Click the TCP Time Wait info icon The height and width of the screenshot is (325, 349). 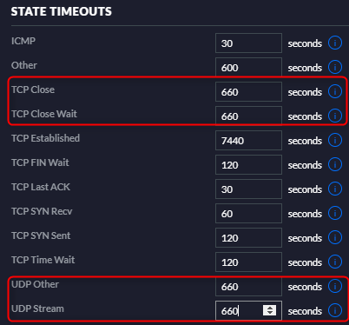335,262
